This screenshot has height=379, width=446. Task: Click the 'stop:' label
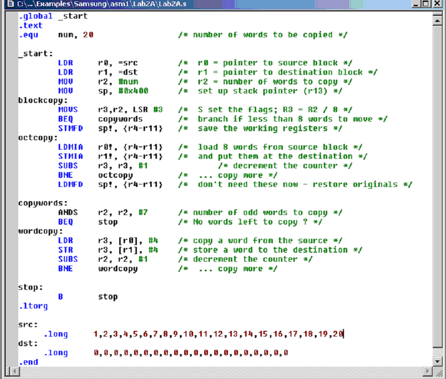[x=31, y=287]
